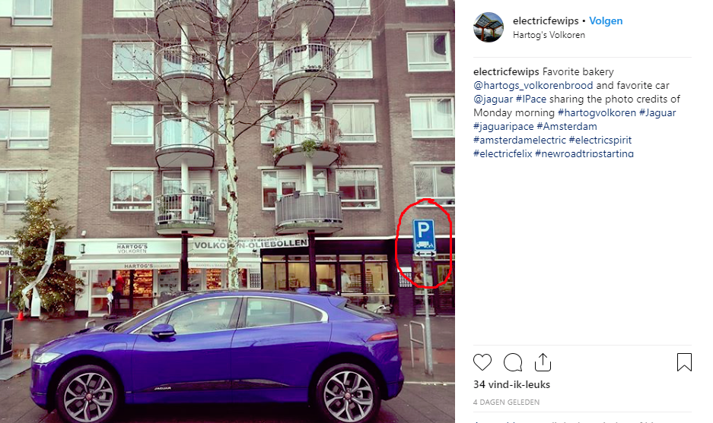This screenshot has width=713, height=423.
Task: Open the #Jaguar hashtag
Action: coord(657,112)
